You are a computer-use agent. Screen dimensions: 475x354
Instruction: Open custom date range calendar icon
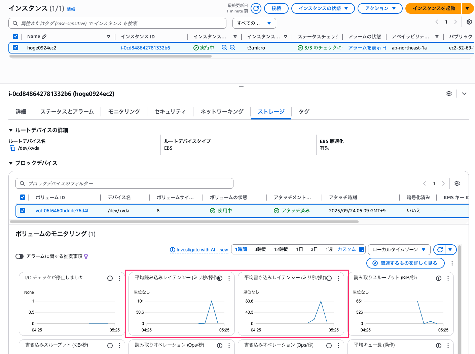click(x=362, y=249)
